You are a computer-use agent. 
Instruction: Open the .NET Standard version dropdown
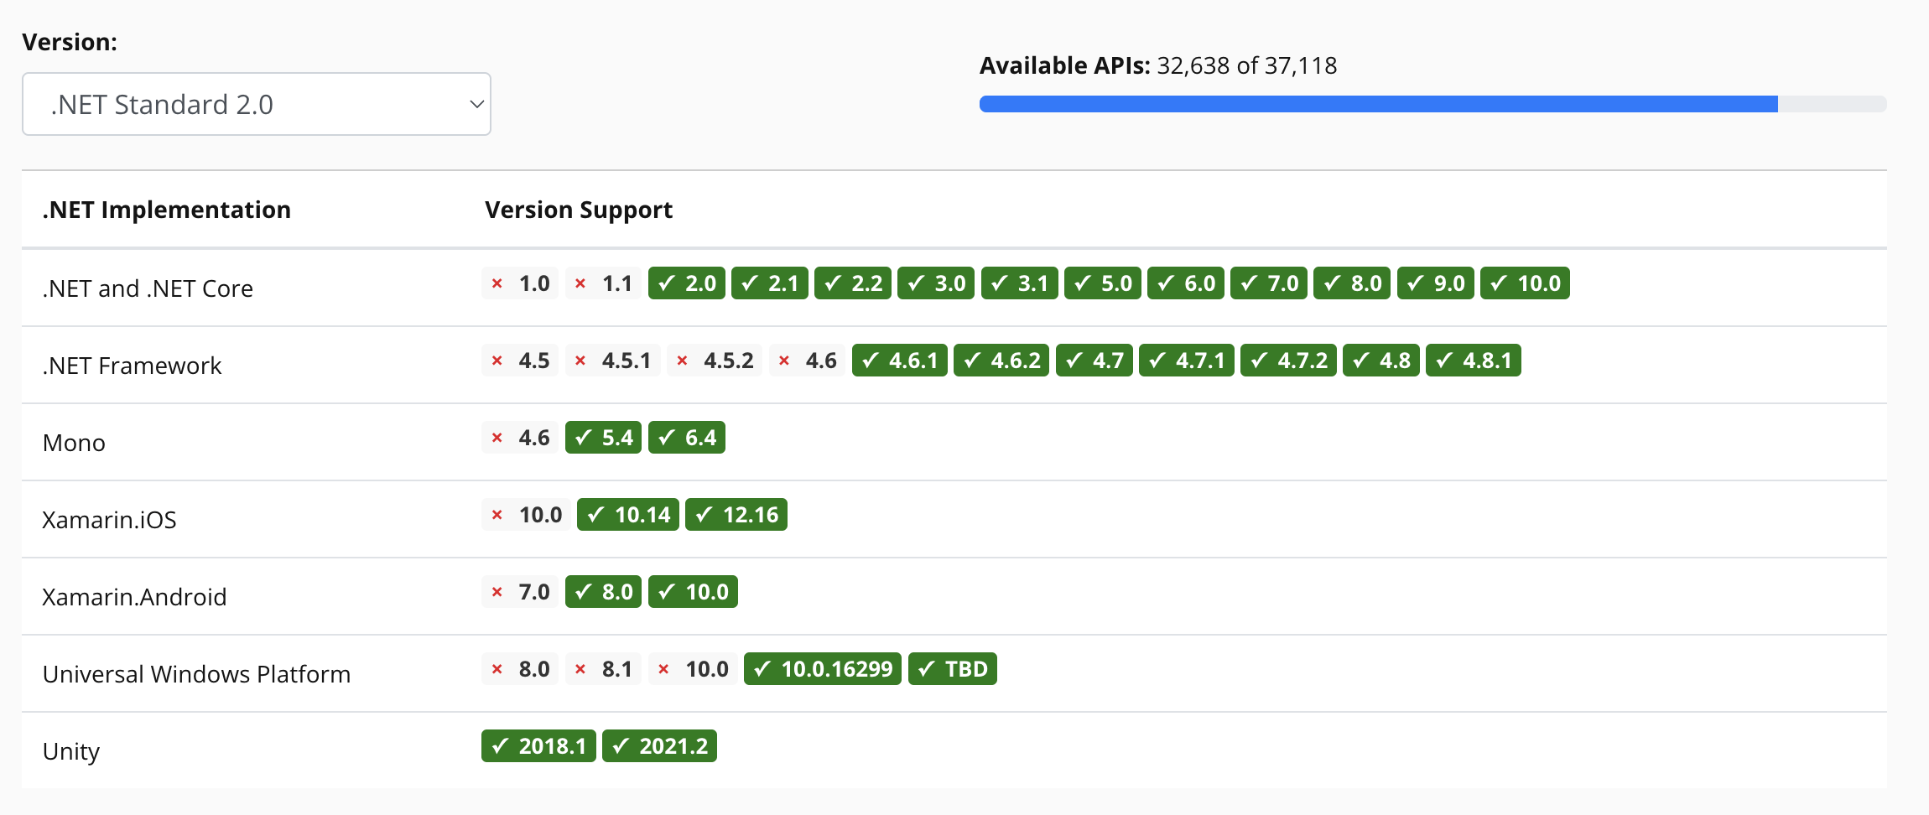click(x=257, y=104)
